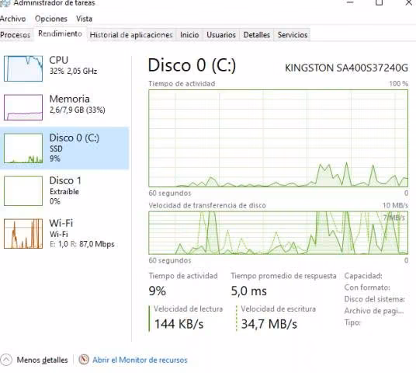Click the E: 1,0 R: 87,0 Mbps value
Viewport: 416px width, 373px height.
[82, 244]
